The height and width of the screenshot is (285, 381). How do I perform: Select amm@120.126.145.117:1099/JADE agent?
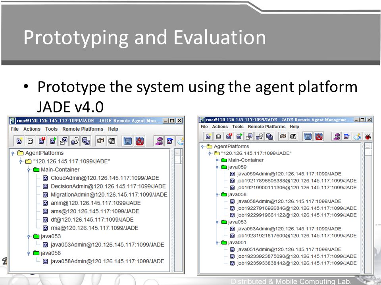92,203
